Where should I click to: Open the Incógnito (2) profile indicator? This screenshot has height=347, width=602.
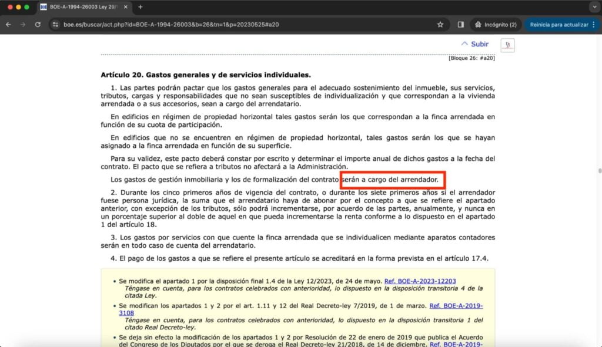496,25
